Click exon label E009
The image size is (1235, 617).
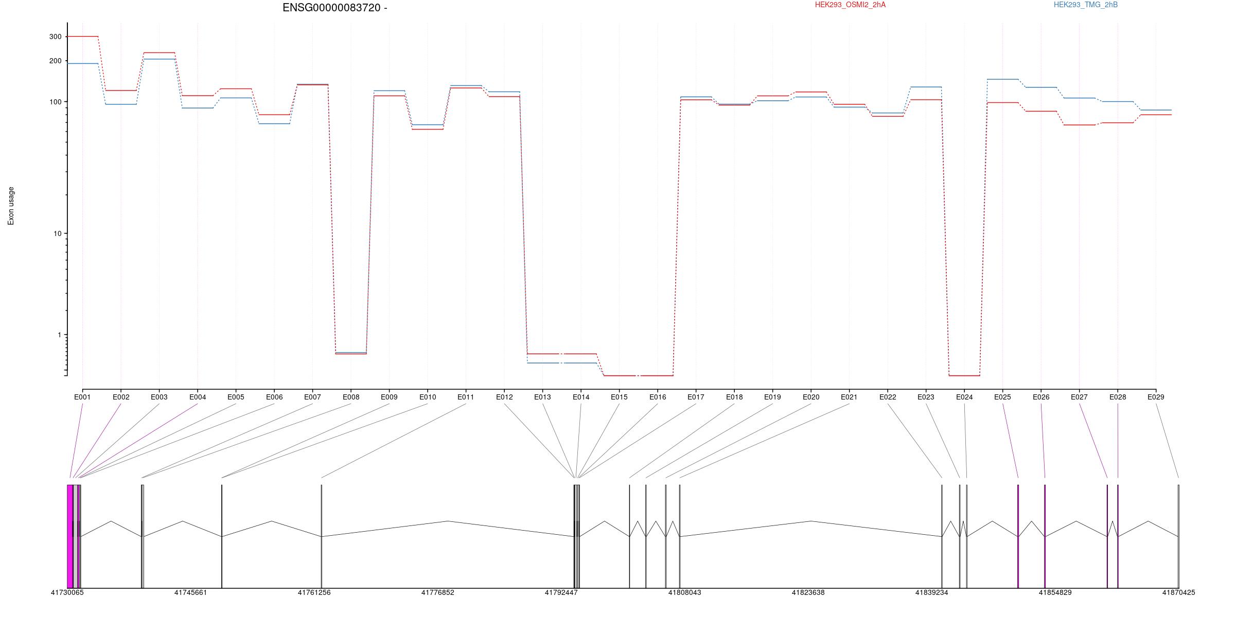coord(389,397)
